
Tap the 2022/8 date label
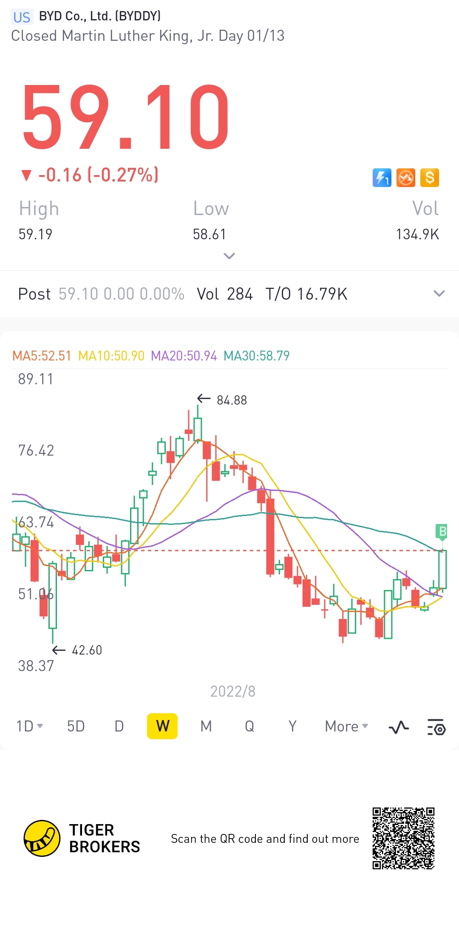233,692
